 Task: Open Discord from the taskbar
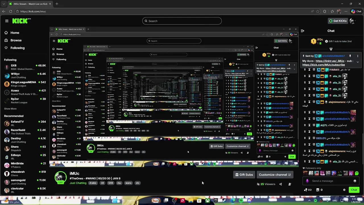[249, 200]
